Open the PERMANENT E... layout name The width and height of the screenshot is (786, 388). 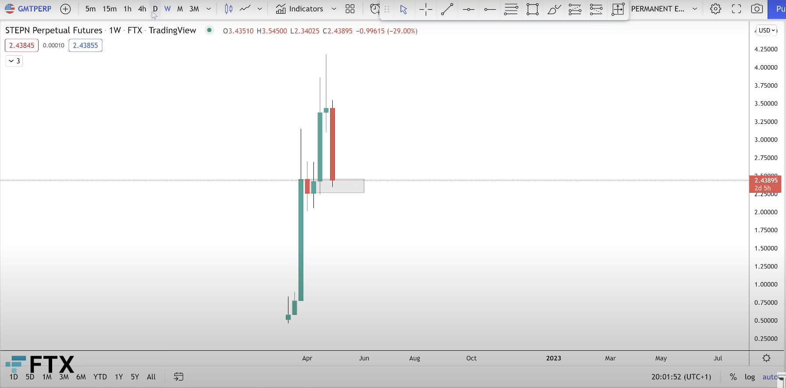(x=658, y=9)
